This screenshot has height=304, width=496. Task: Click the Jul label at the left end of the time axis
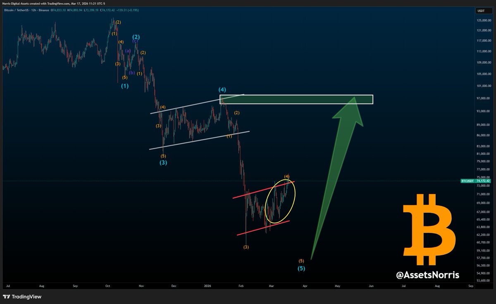[x=9, y=285]
